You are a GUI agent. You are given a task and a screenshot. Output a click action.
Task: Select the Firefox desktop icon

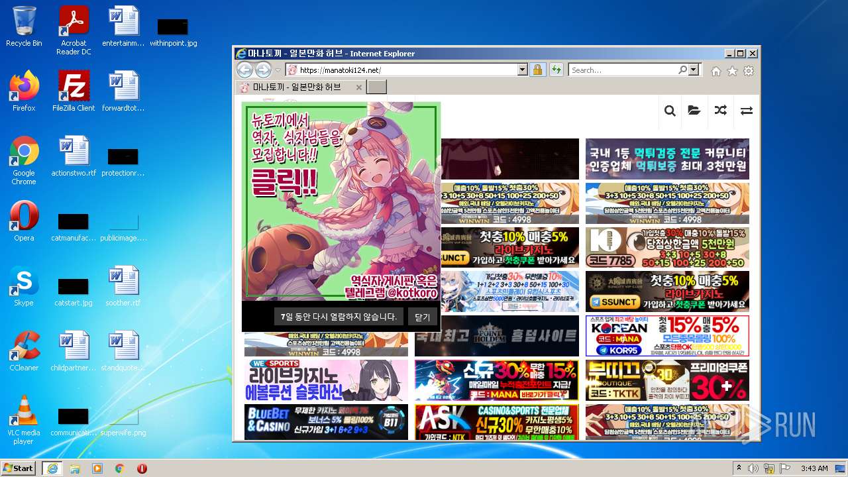point(24,91)
